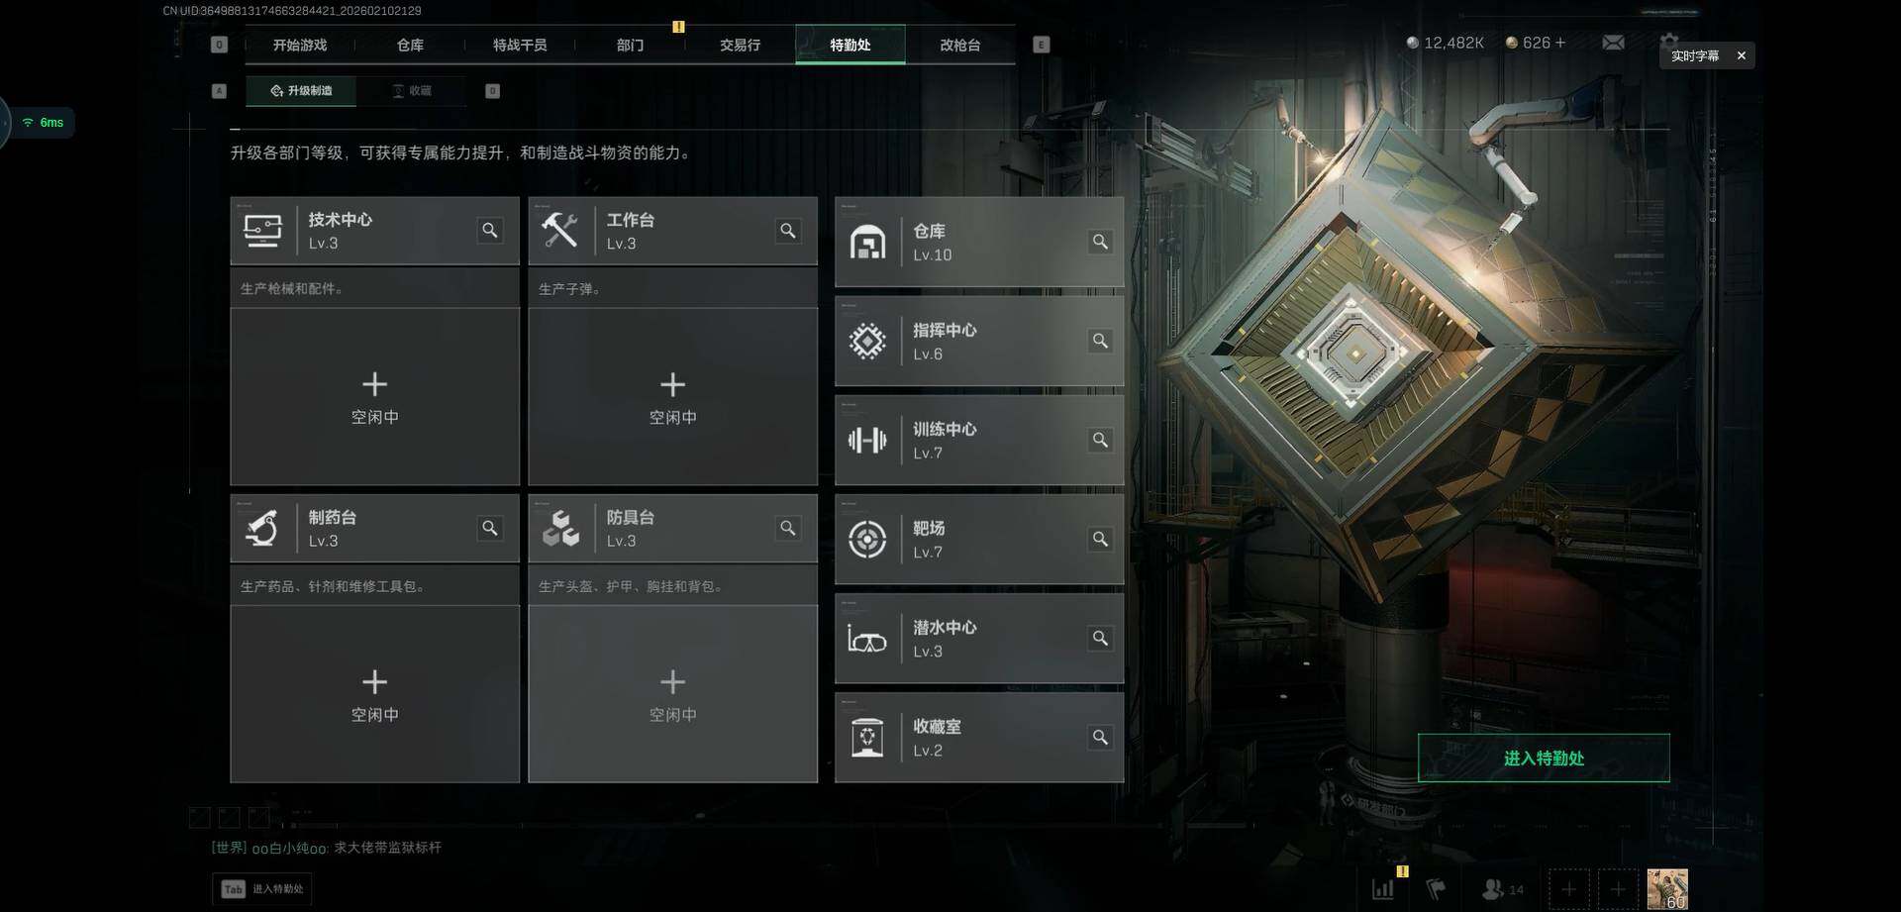Image resolution: width=1901 pixels, height=912 pixels.
Task: Switch to the 收藏 sub-tab
Action: click(412, 90)
